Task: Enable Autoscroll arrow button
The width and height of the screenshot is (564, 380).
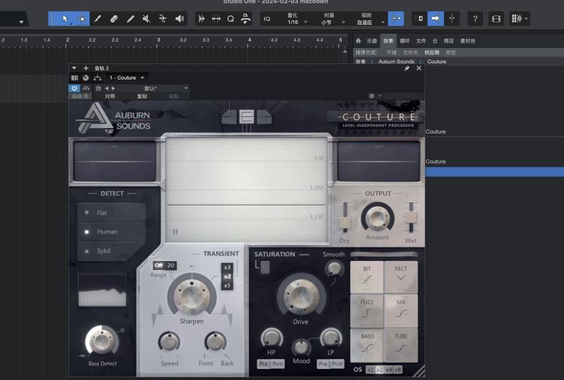Action: [x=435, y=18]
